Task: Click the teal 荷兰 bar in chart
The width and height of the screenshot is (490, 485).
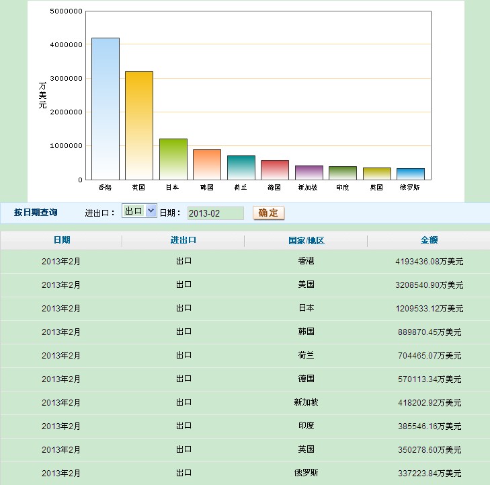Action: [x=241, y=167]
